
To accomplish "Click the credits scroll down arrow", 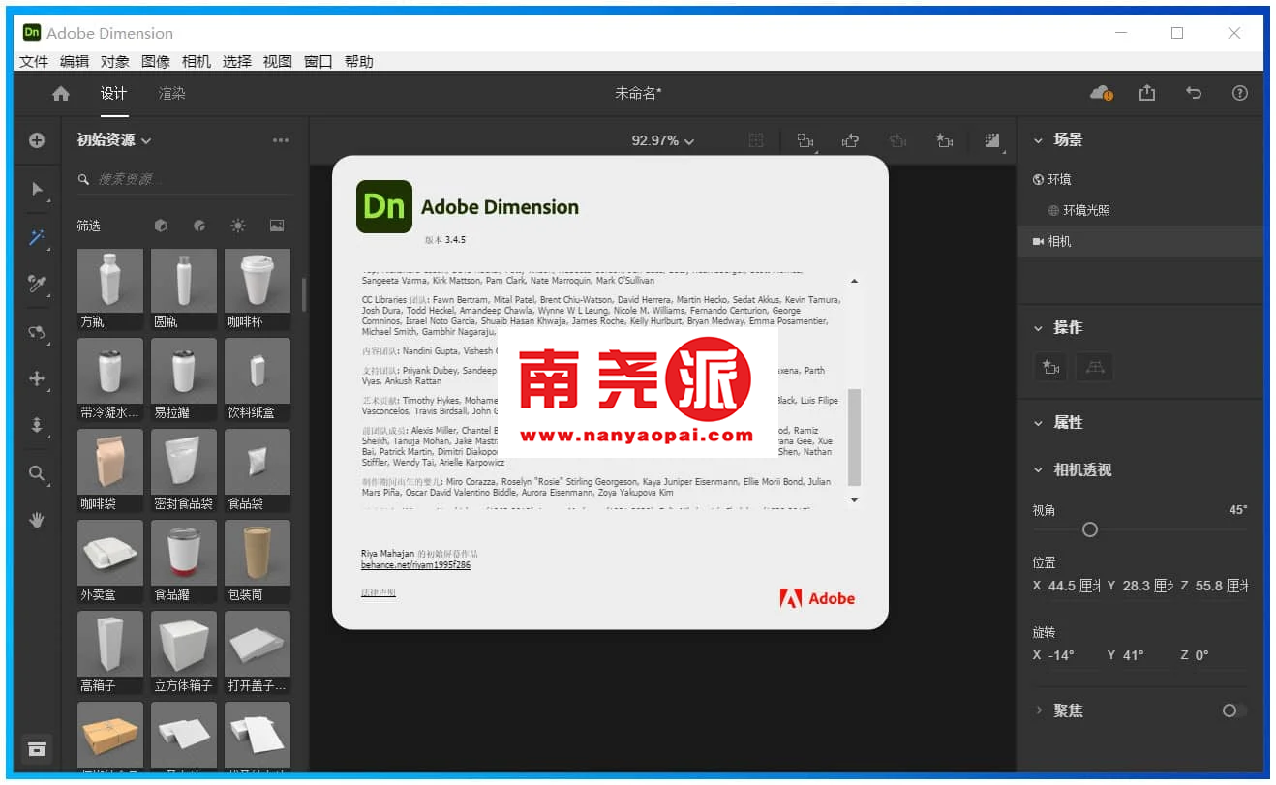I will click(854, 500).
